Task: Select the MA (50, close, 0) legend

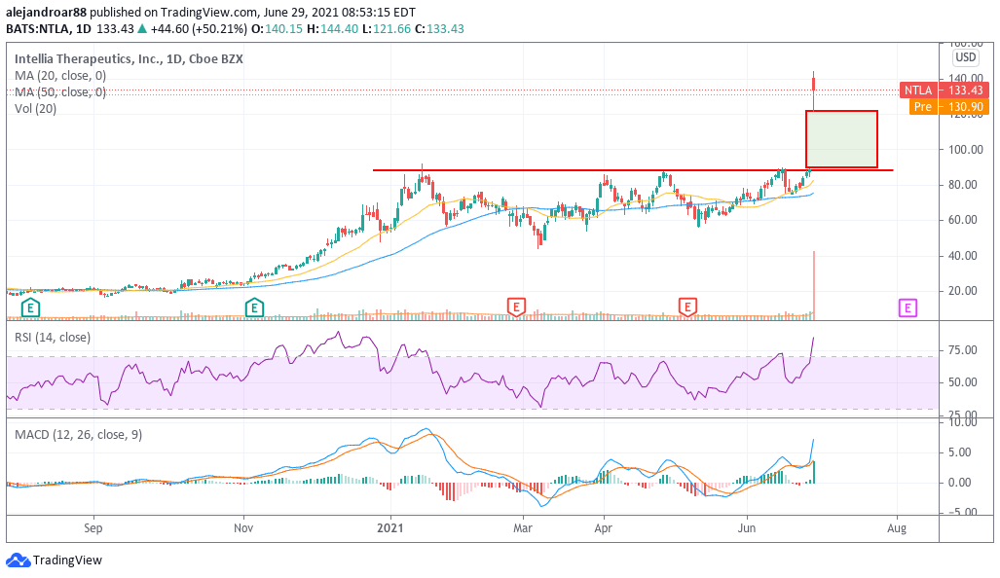Action: [x=60, y=91]
